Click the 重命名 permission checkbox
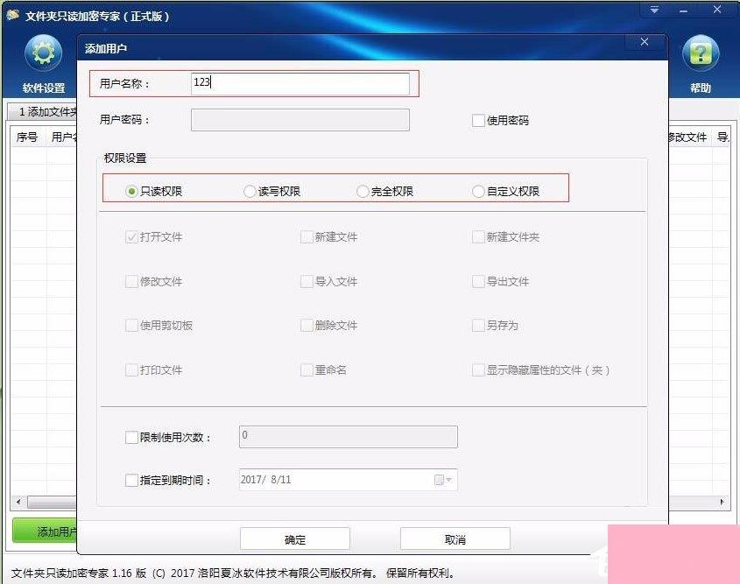 (307, 369)
